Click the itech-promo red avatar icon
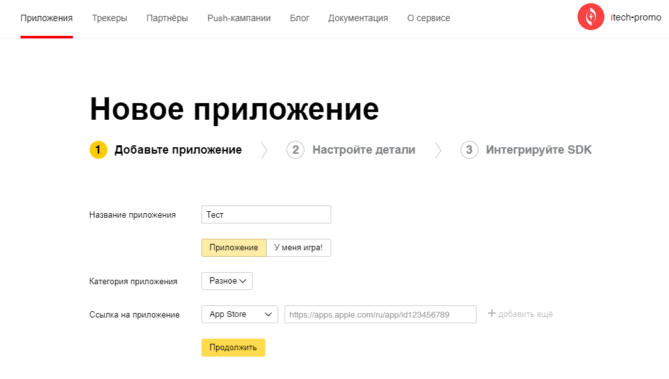This screenshot has height=379, width=669. coord(590,17)
